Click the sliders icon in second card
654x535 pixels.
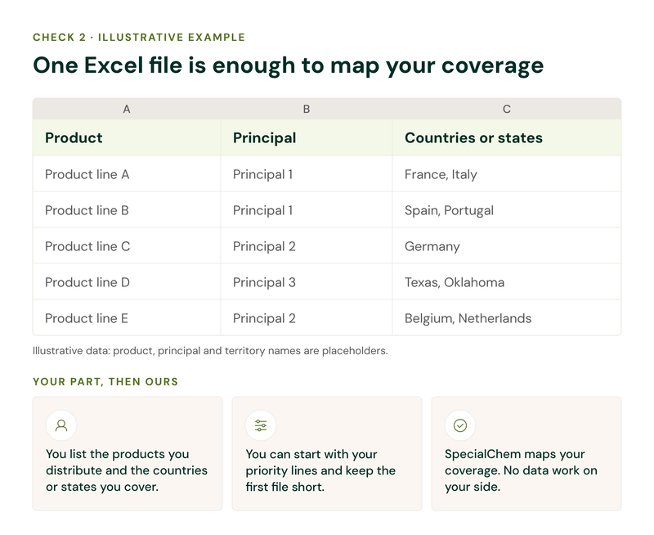tap(261, 425)
